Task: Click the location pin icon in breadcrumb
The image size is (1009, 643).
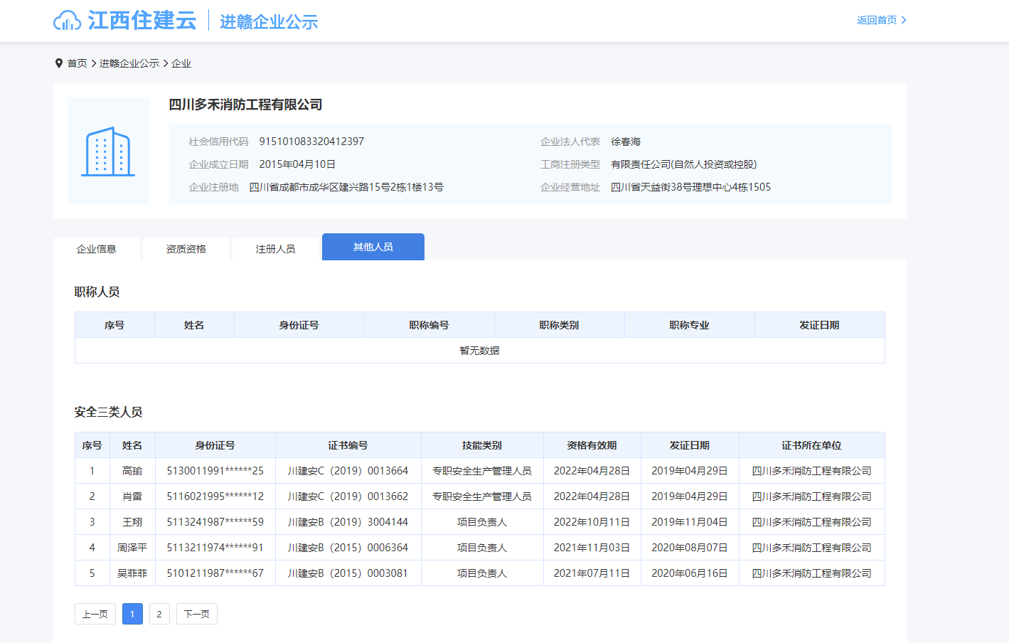Action: (59, 63)
